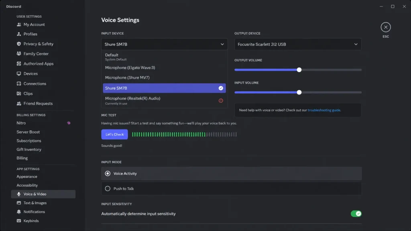Click the Text & Images icon
Image resolution: width=411 pixels, height=231 pixels.
19,203
